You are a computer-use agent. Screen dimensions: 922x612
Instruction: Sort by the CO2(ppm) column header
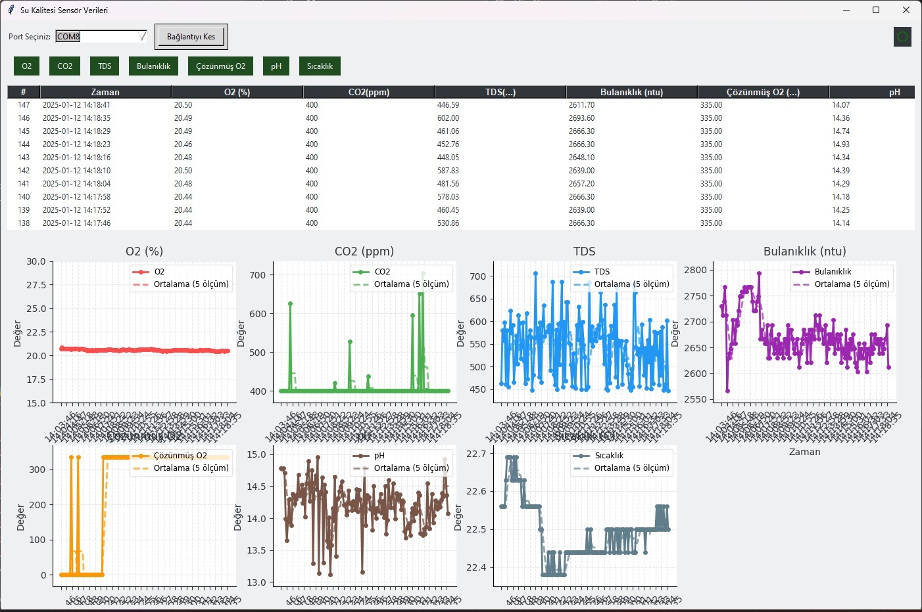coord(369,92)
